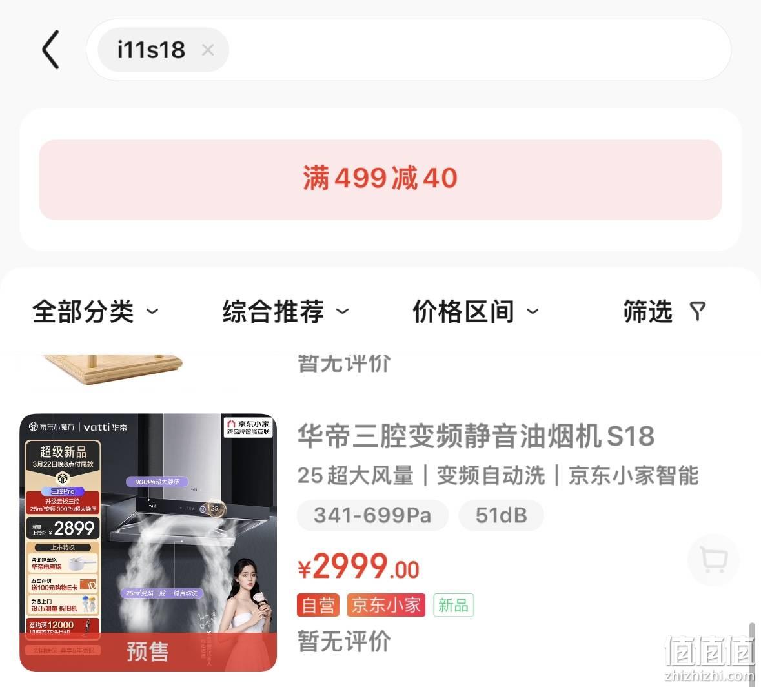Image resolution: width=761 pixels, height=687 pixels.
Task: Open the 筛选 filter funnel icon
Action: click(x=697, y=311)
